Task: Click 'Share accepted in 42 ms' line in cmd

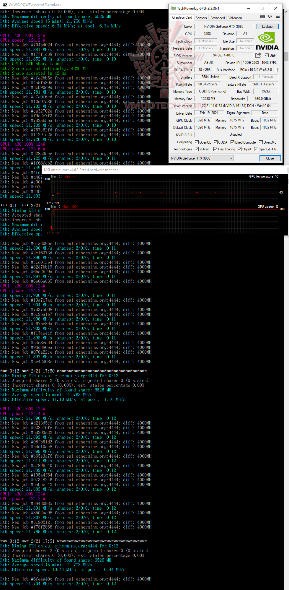Action: click(33, 73)
